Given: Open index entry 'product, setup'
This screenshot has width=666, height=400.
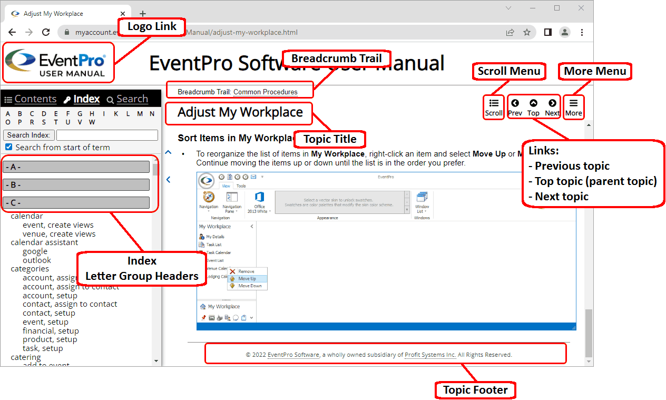Looking at the screenshot, I should coord(50,339).
